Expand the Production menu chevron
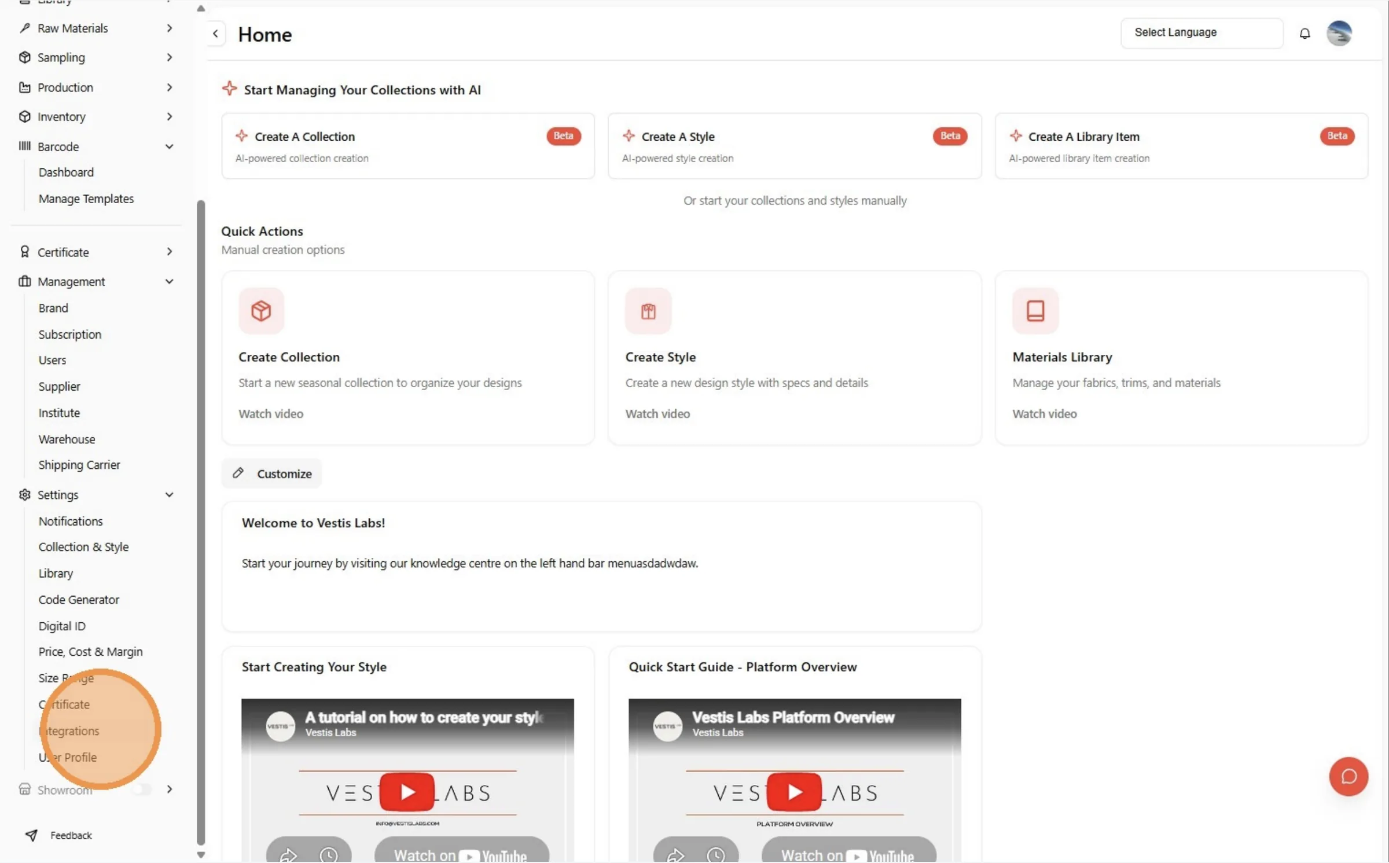 (x=169, y=87)
